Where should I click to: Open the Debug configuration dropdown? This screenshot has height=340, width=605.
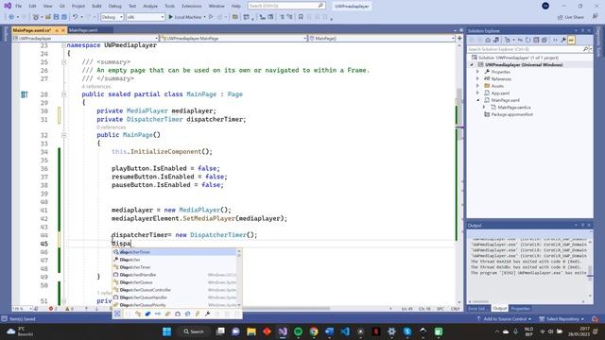pos(112,17)
